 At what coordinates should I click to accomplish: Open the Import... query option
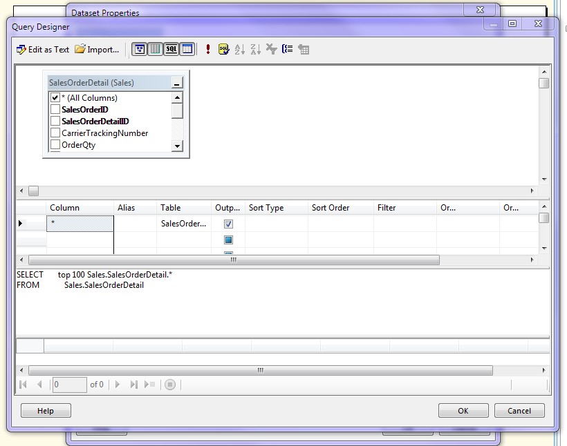tap(97, 50)
